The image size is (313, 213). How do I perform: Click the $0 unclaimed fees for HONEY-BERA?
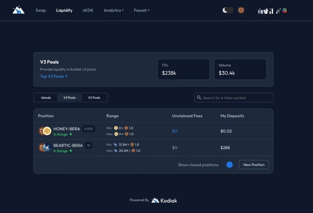175,131
